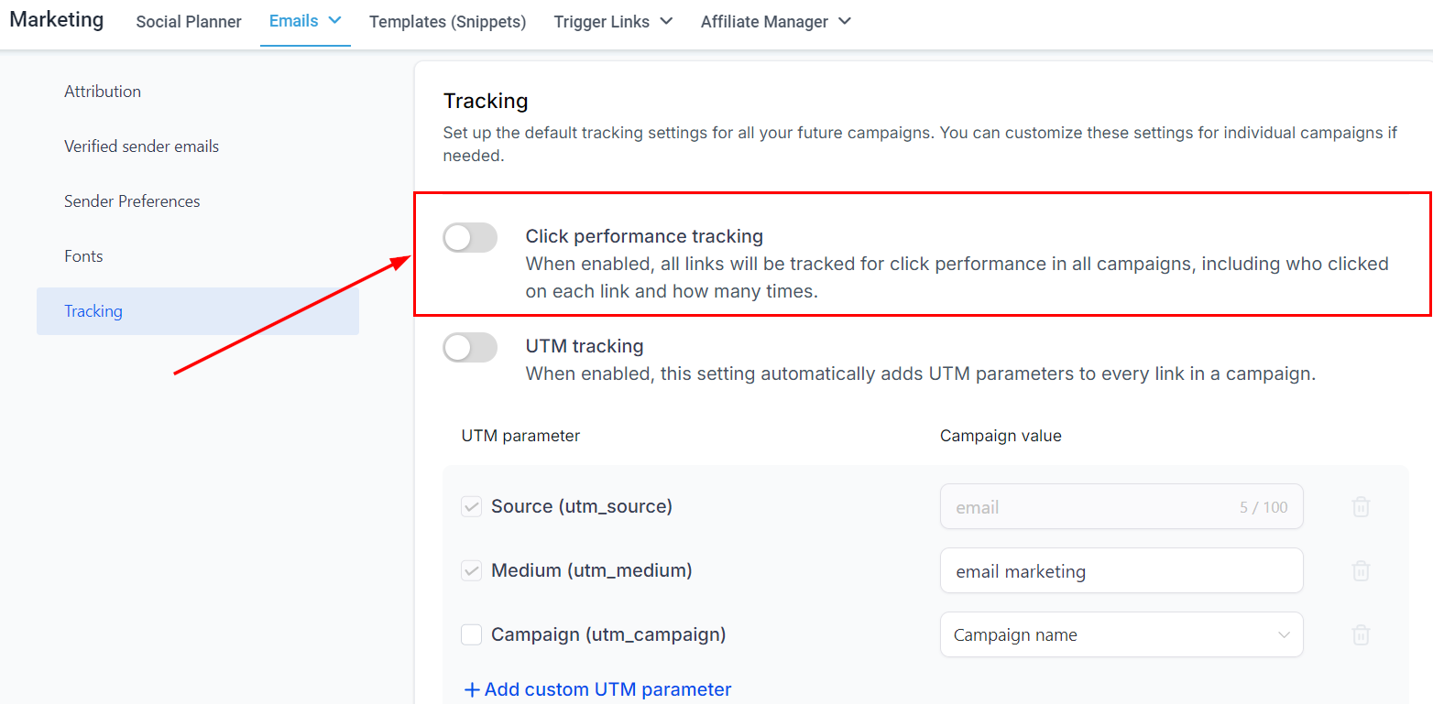Delete the Source utm_source parameter row

pyautogui.click(x=1361, y=507)
